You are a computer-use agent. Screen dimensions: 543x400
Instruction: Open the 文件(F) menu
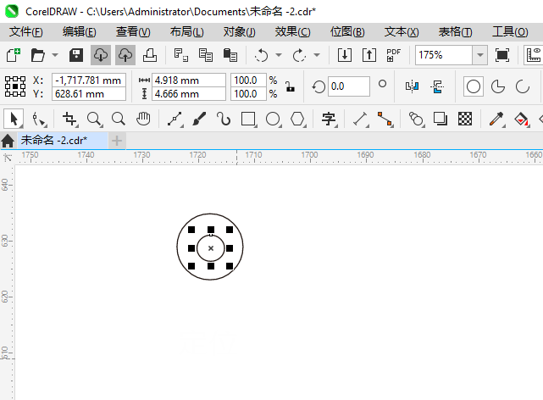pyautogui.click(x=26, y=32)
